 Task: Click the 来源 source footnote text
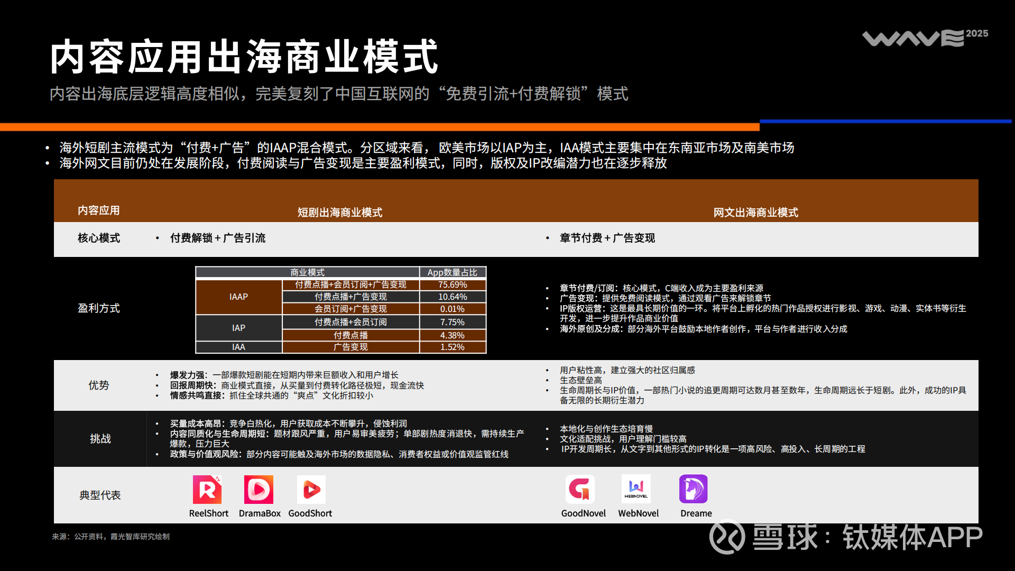[110, 537]
